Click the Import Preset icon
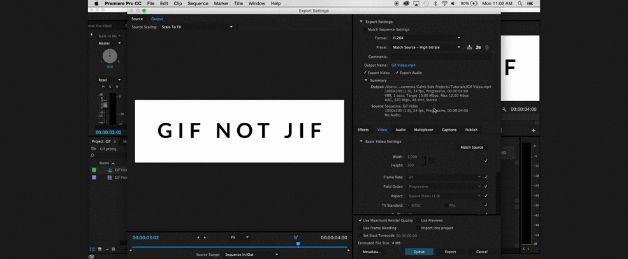Viewport: 628px width, 259px height. [x=478, y=47]
